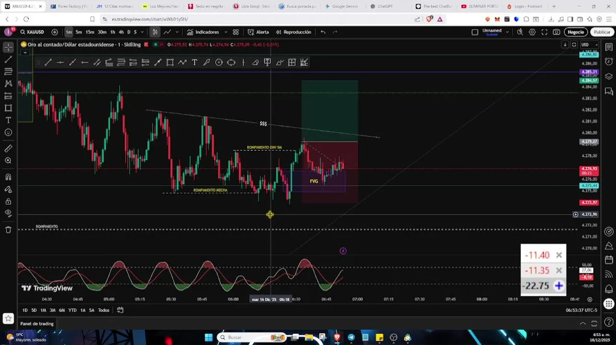Select rectangle tool in floating drawing toolbar
The image size is (616, 345).
170,62
